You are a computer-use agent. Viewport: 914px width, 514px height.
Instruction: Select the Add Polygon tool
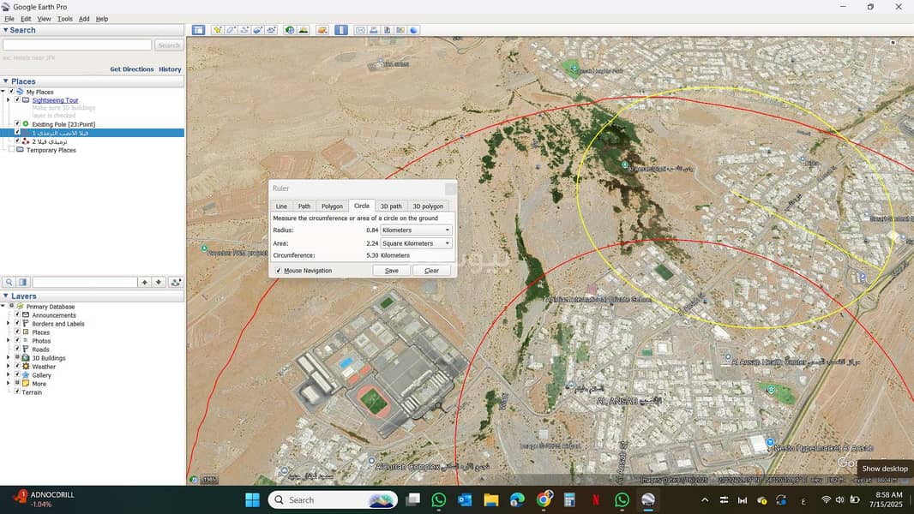231,30
